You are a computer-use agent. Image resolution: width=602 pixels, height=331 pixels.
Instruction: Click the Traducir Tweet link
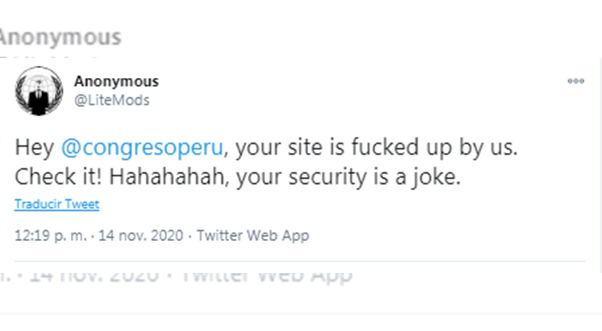click(x=57, y=204)
